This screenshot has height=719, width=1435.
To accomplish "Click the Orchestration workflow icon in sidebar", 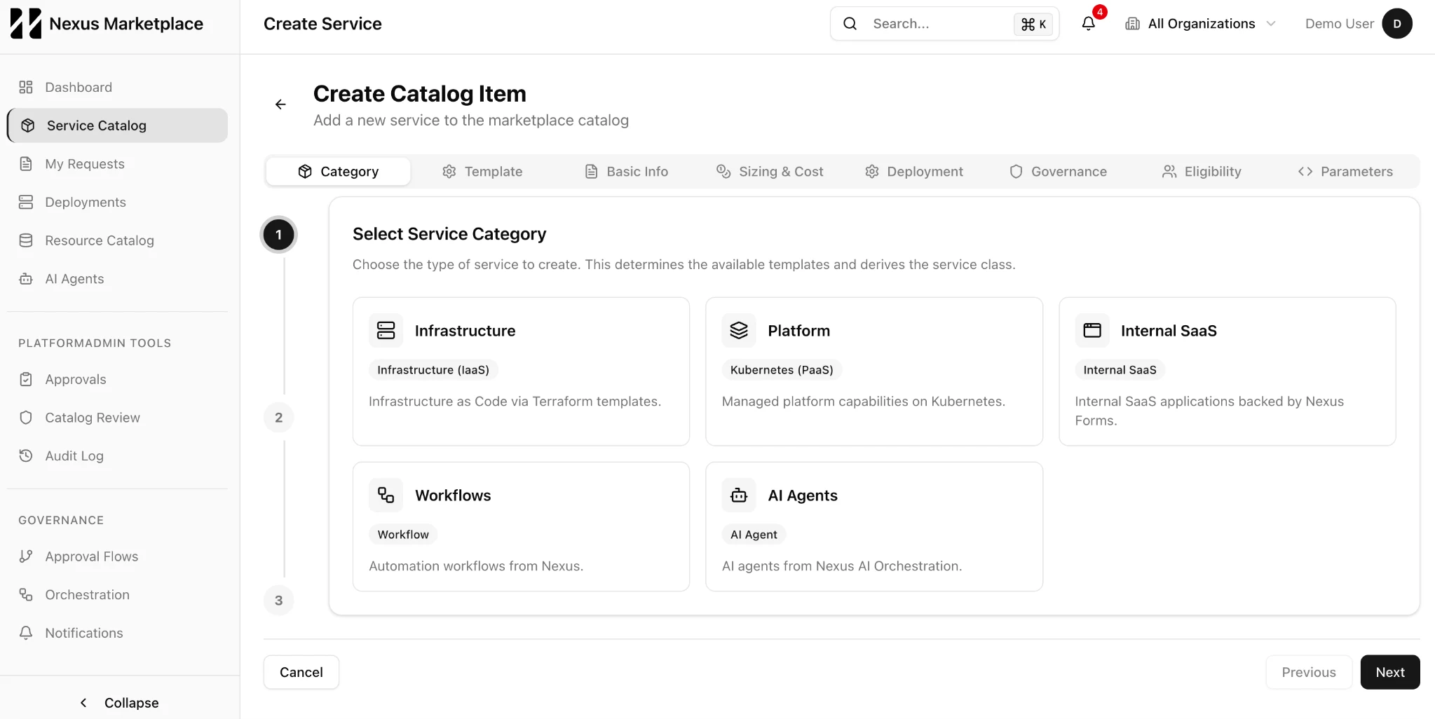I will 26,594.
